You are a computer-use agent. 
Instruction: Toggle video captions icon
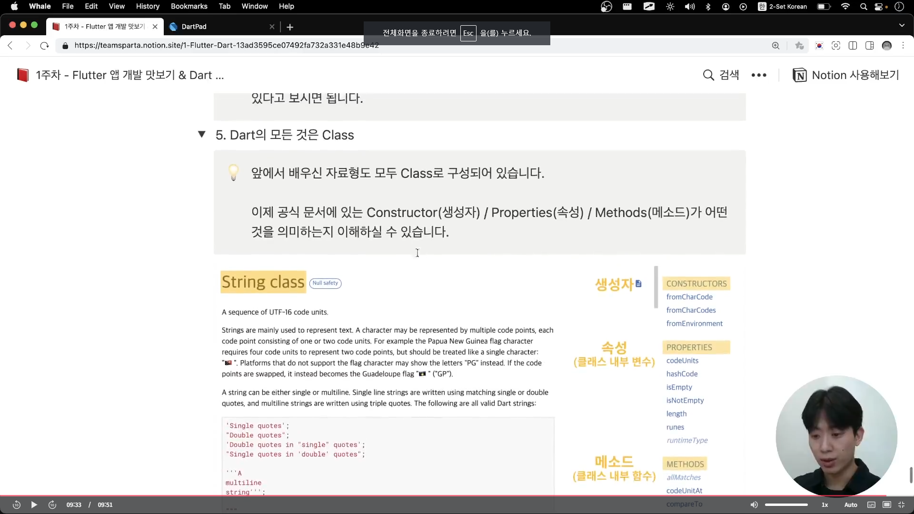[x=871, y=505]
